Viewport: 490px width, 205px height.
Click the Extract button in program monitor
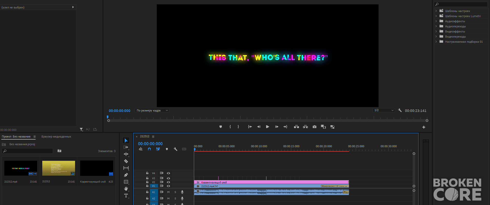(305, 127)
